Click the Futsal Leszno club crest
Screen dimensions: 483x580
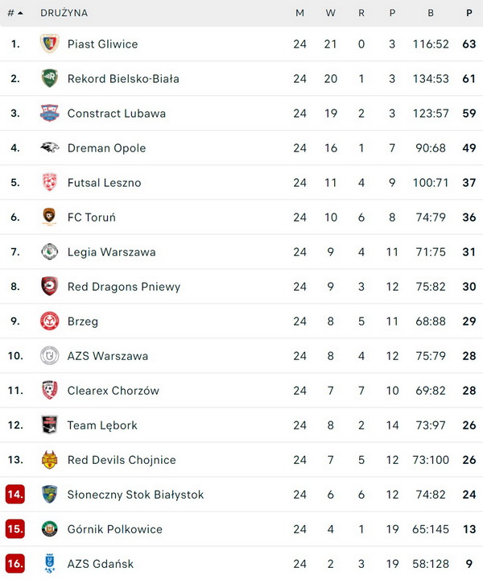pyautogui.click(x=50, y=183)
